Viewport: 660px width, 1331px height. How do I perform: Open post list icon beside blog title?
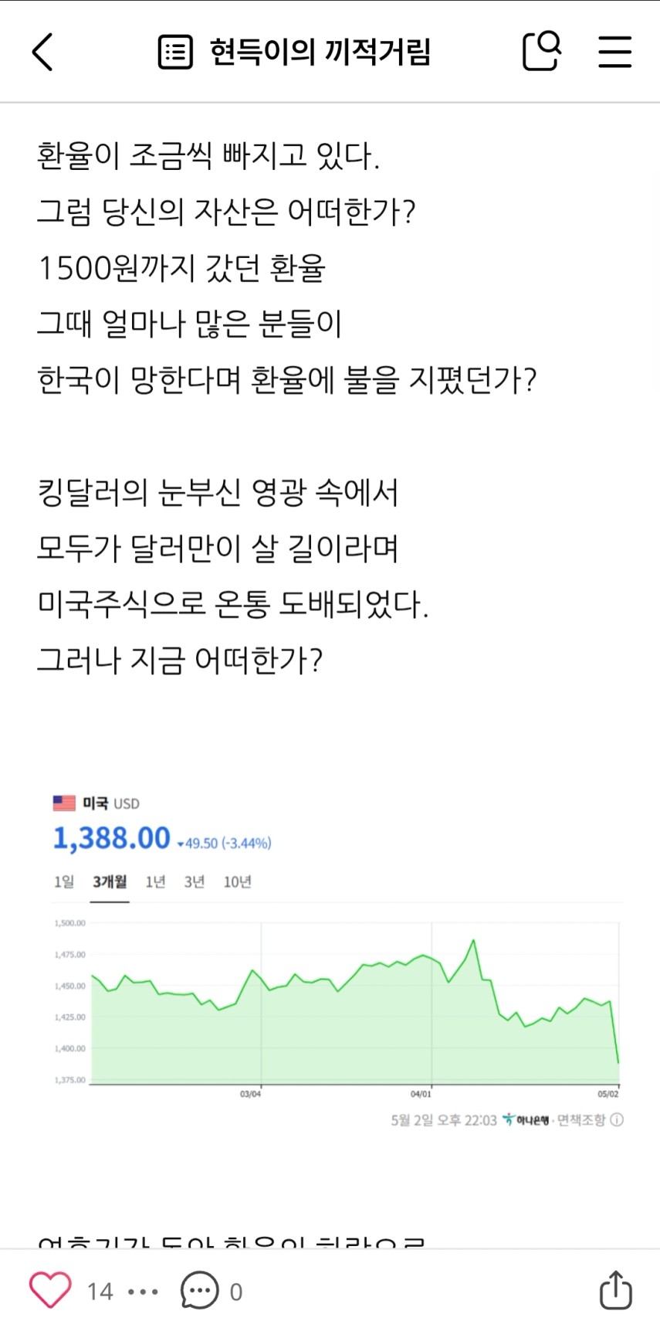(175, 52)
